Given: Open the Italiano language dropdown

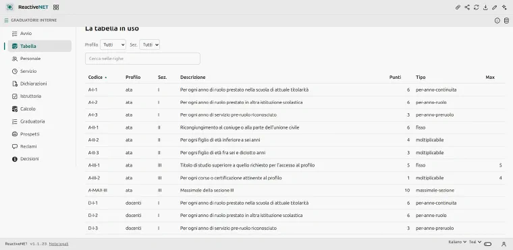Looking at the screenshot, I should [458, 242].
